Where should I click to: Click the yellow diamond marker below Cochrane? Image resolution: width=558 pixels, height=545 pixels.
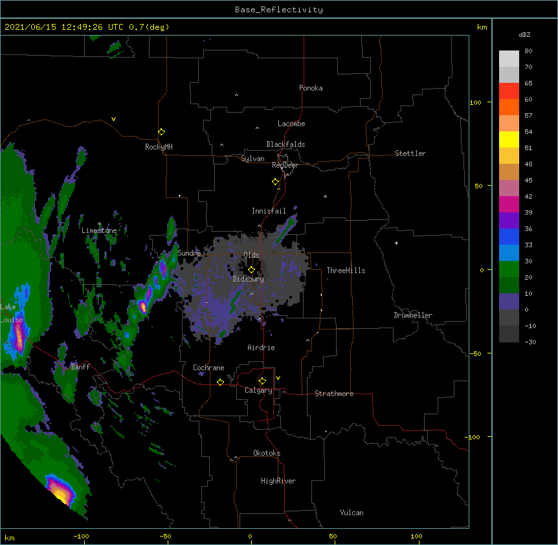220,382
